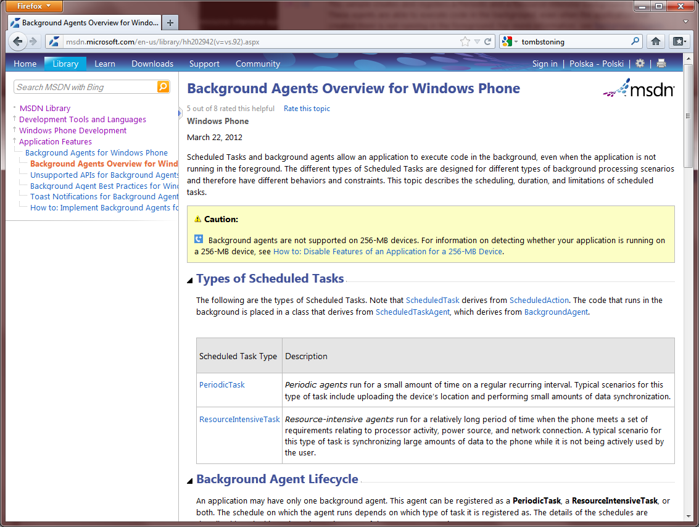Image resolution: width=699 pixels, height=527 pixels.
Task: Open Development Tools and Languages node
Action: pyautogui.click(x=83, y=119)
